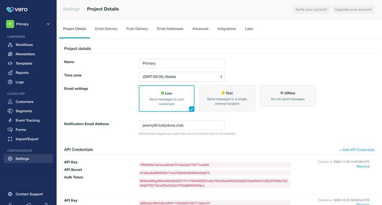Click the Forms speech bubble icon
The width and height of the screenshot is (382, 205).
10,130
